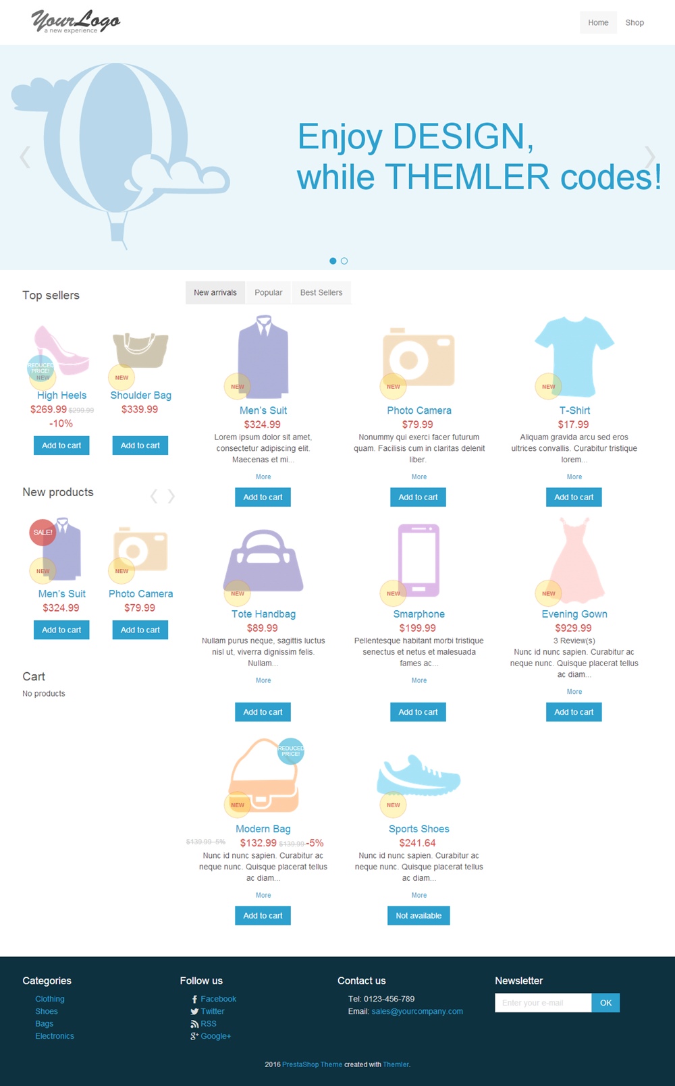675x1086 pixels.
Task: Switch to the Best Sellers tab
Action: click(321, 293)
